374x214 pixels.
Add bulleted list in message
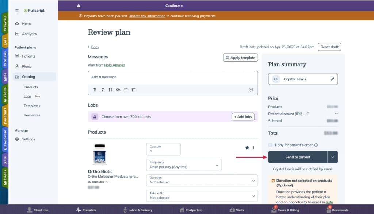point(126,90)
